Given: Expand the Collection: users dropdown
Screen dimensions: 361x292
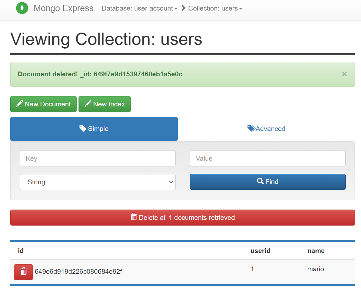Looking at the screenshot, I should point(215,8).
